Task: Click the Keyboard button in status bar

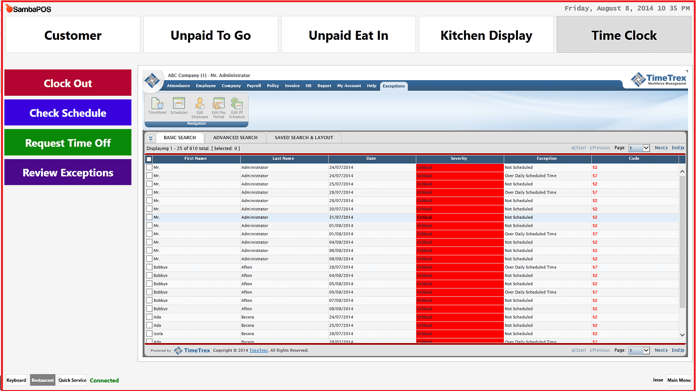Action: [x=16, y=380]
